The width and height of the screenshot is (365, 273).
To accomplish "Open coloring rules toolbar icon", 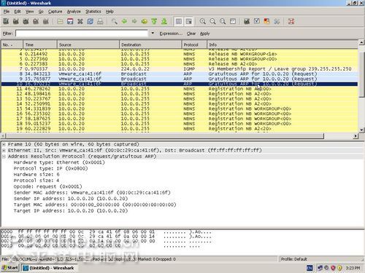I will coord(266,21).
